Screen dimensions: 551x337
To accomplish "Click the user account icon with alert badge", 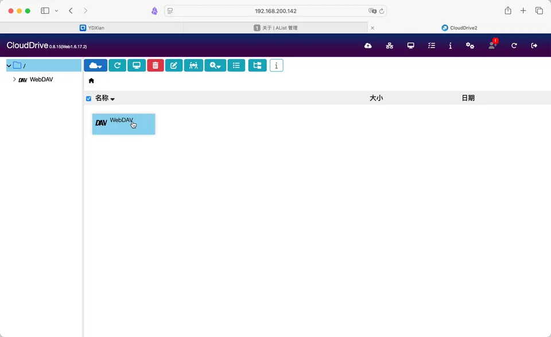I will coord(492,45).
